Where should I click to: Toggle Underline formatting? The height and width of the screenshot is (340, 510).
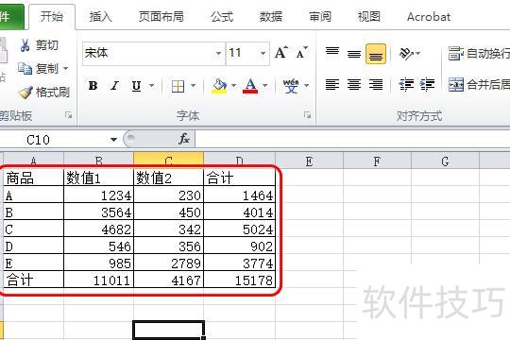point(136,86)
